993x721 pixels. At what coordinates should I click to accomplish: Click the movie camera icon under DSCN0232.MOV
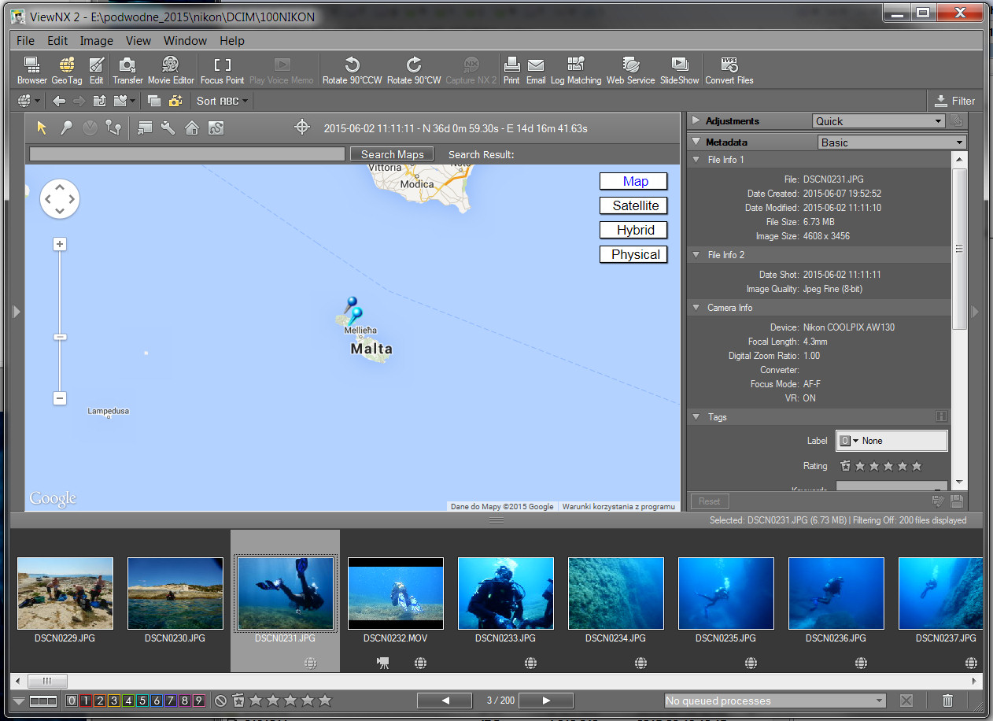coord(383,664)
